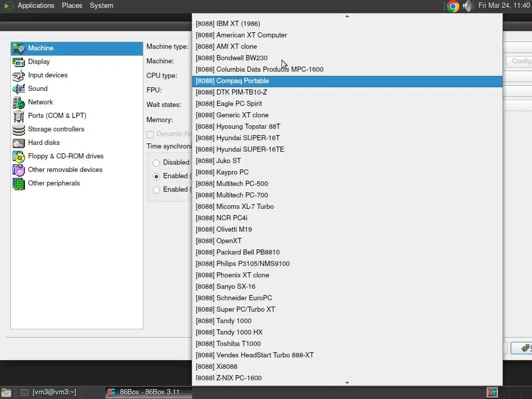
Task: Select the Disabled time sync radio button
Action: 156,163
